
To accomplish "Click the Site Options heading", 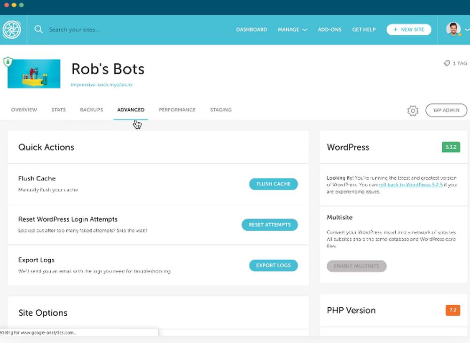I will click(x=43, y=313).
